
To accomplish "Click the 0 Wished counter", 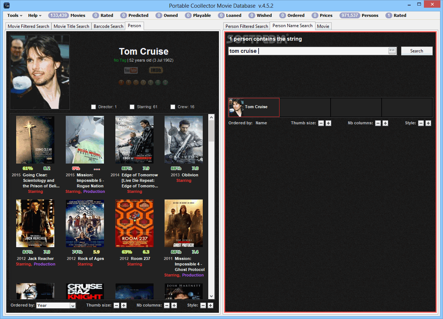I will (260, 15).
